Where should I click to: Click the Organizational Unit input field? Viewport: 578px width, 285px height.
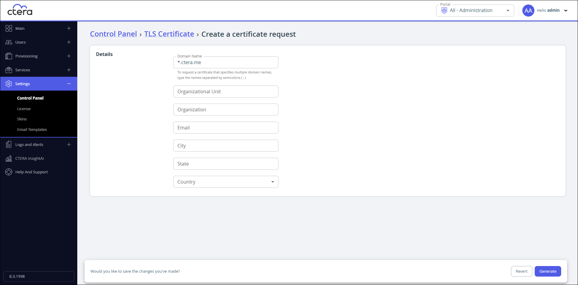tap(226, 91)
